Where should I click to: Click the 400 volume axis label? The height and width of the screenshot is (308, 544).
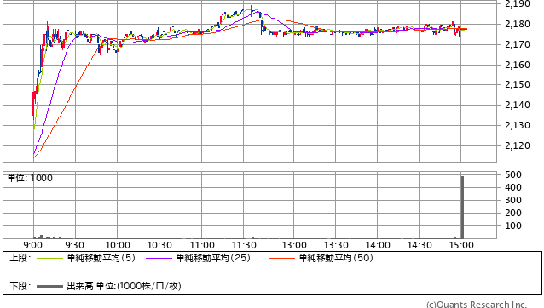click(x=513, y=187)
